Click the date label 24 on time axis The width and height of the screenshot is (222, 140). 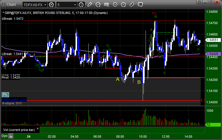point(29,137)
